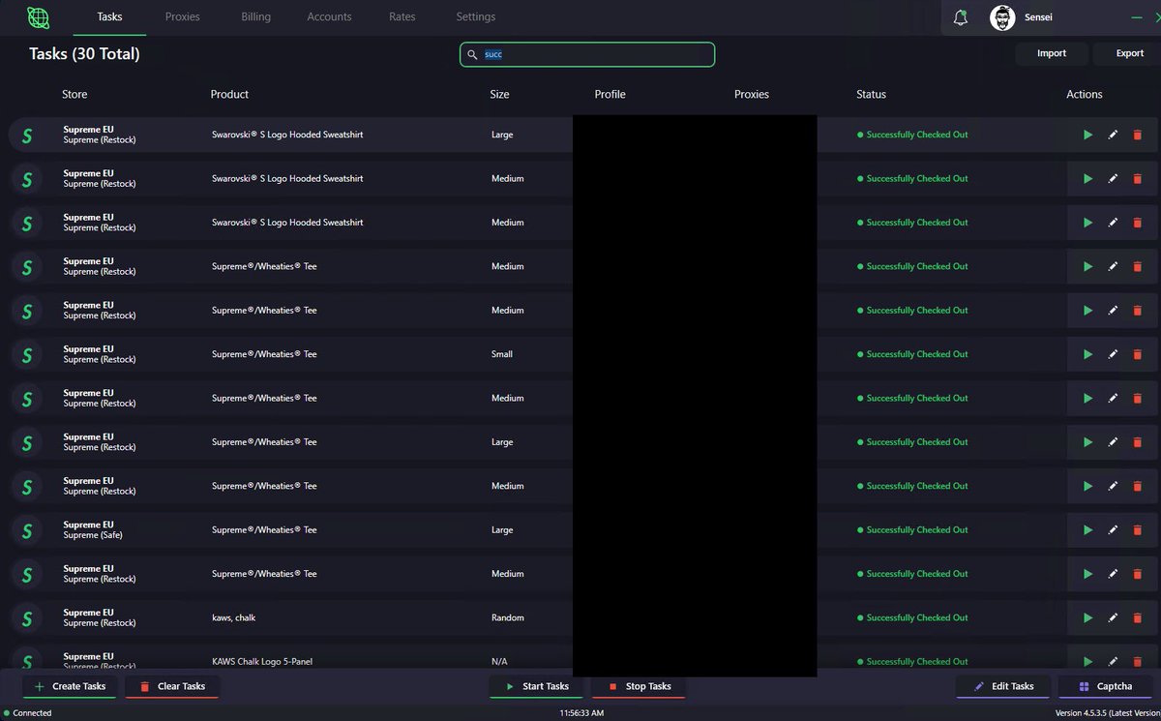
Task: Click the 'Tasks (30 Total)' heading
Action: pos(84,54)
